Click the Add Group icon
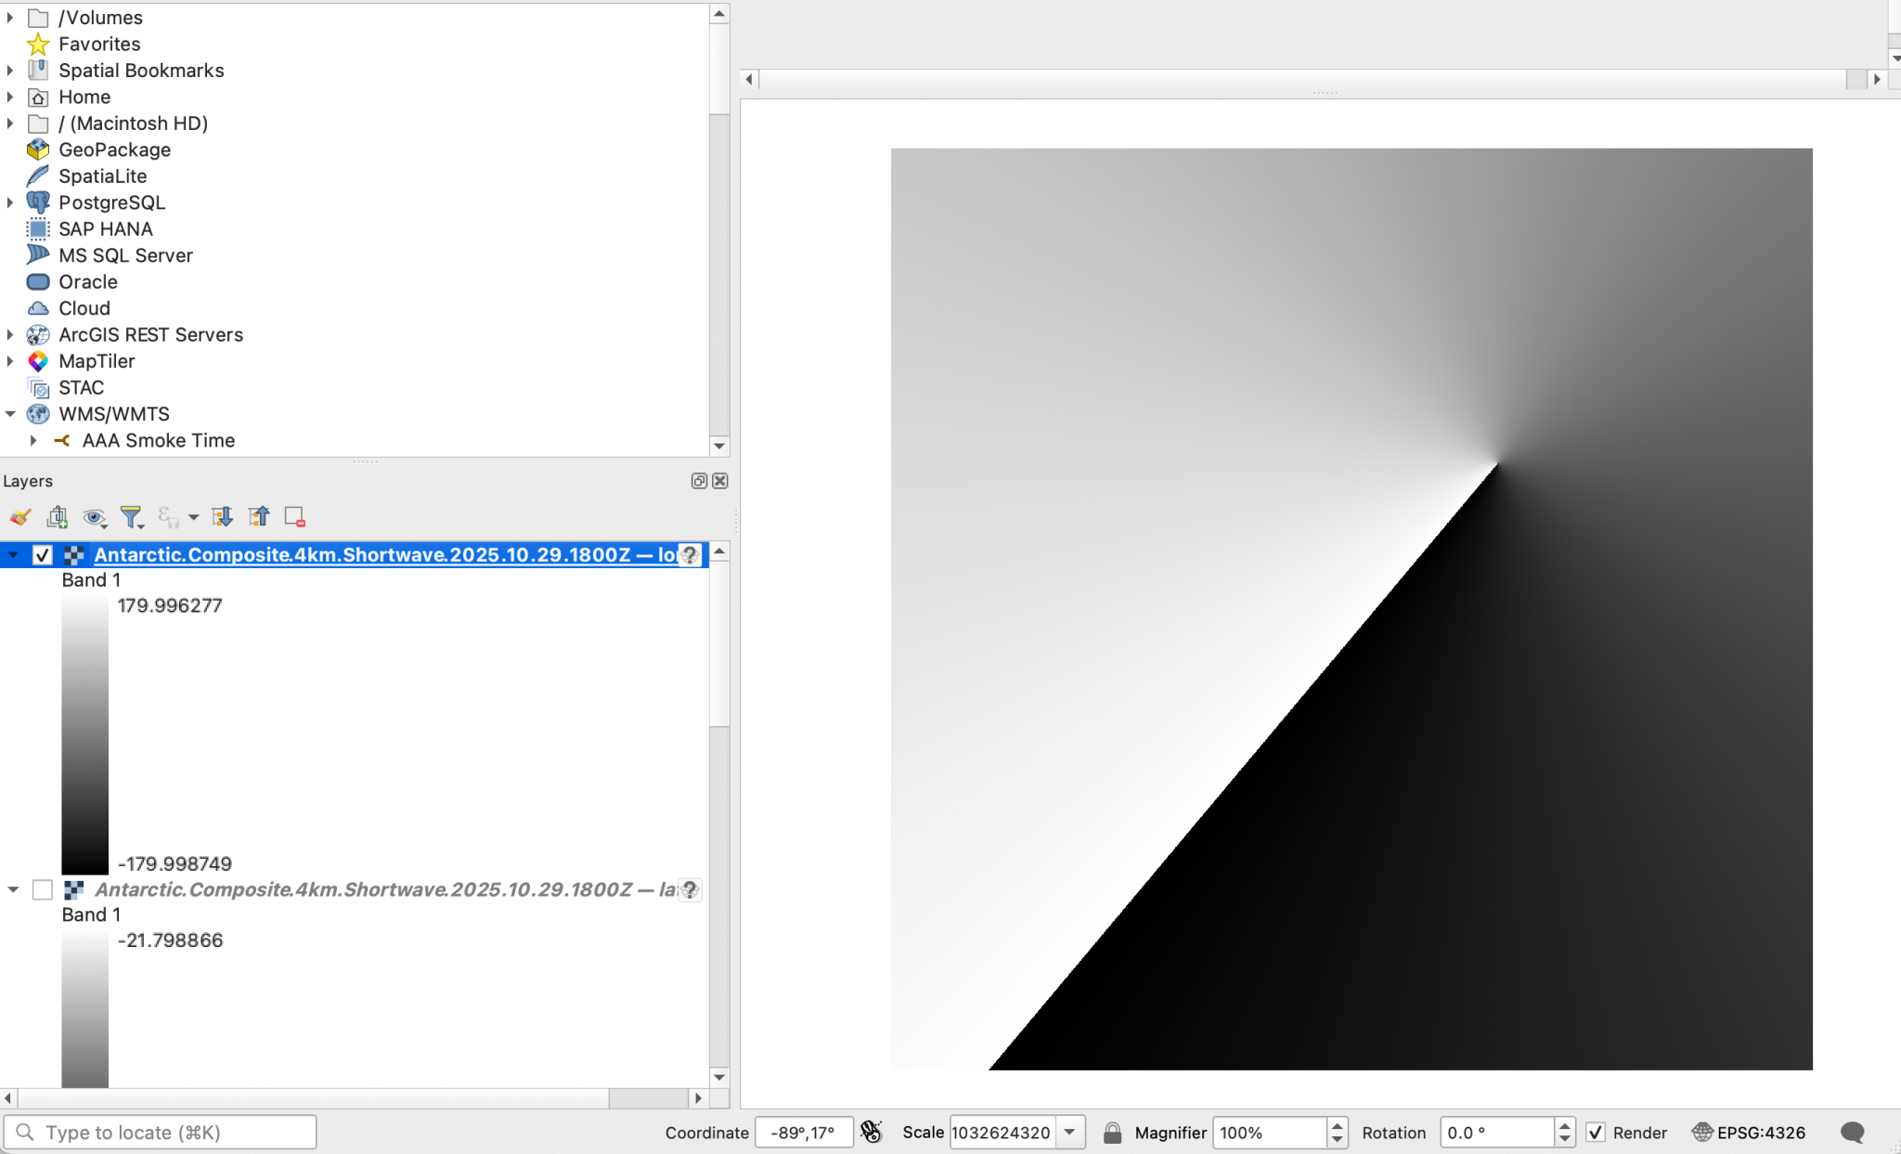This screenshot has width=1901, height=1154. (58, 517)
